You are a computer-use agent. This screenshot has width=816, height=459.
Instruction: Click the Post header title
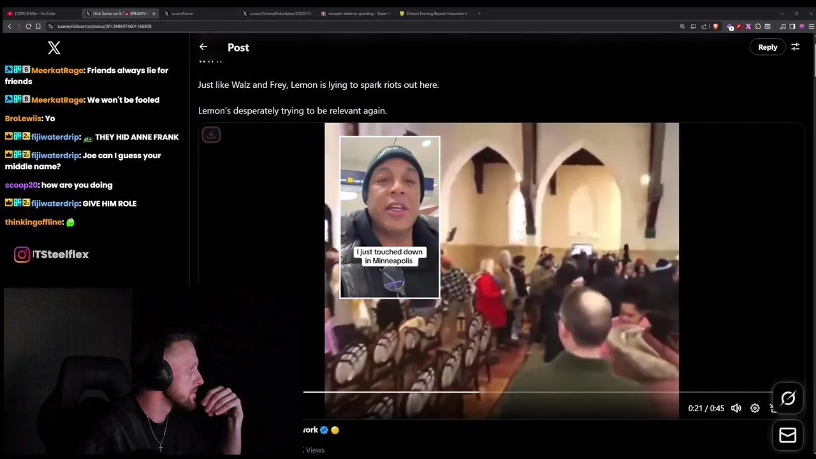tap(238, 47)
